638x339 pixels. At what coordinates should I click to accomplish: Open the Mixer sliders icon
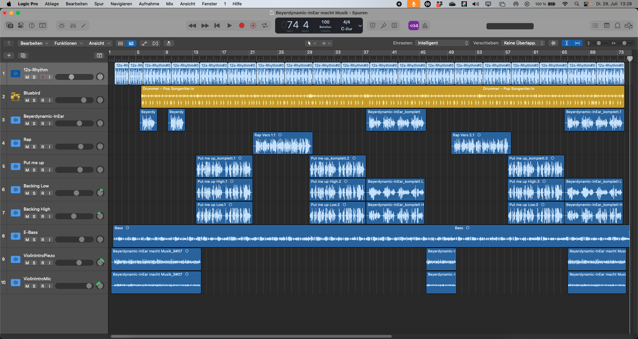(73, 26)
